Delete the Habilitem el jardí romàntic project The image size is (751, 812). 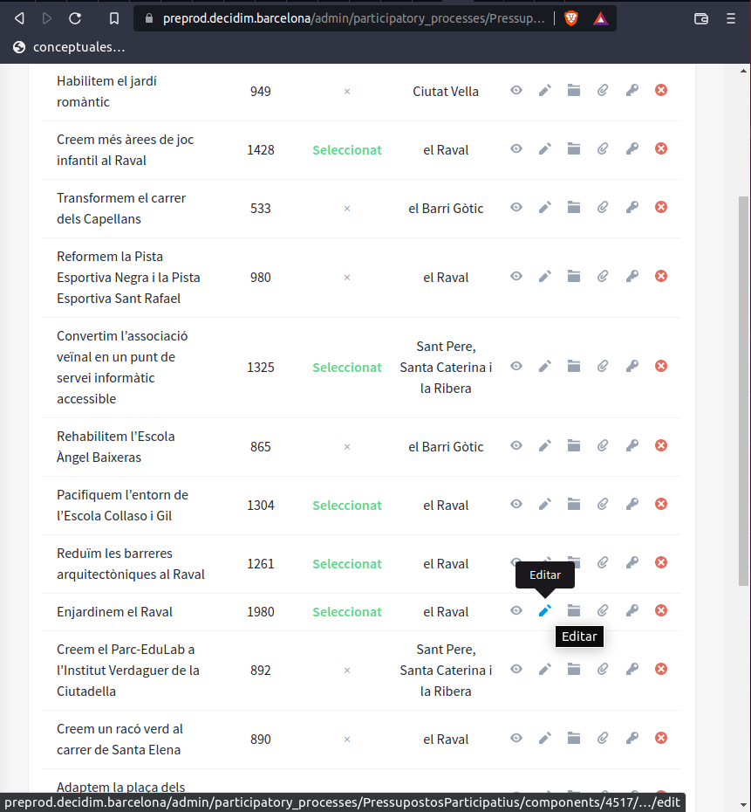(x=661, y=90)
